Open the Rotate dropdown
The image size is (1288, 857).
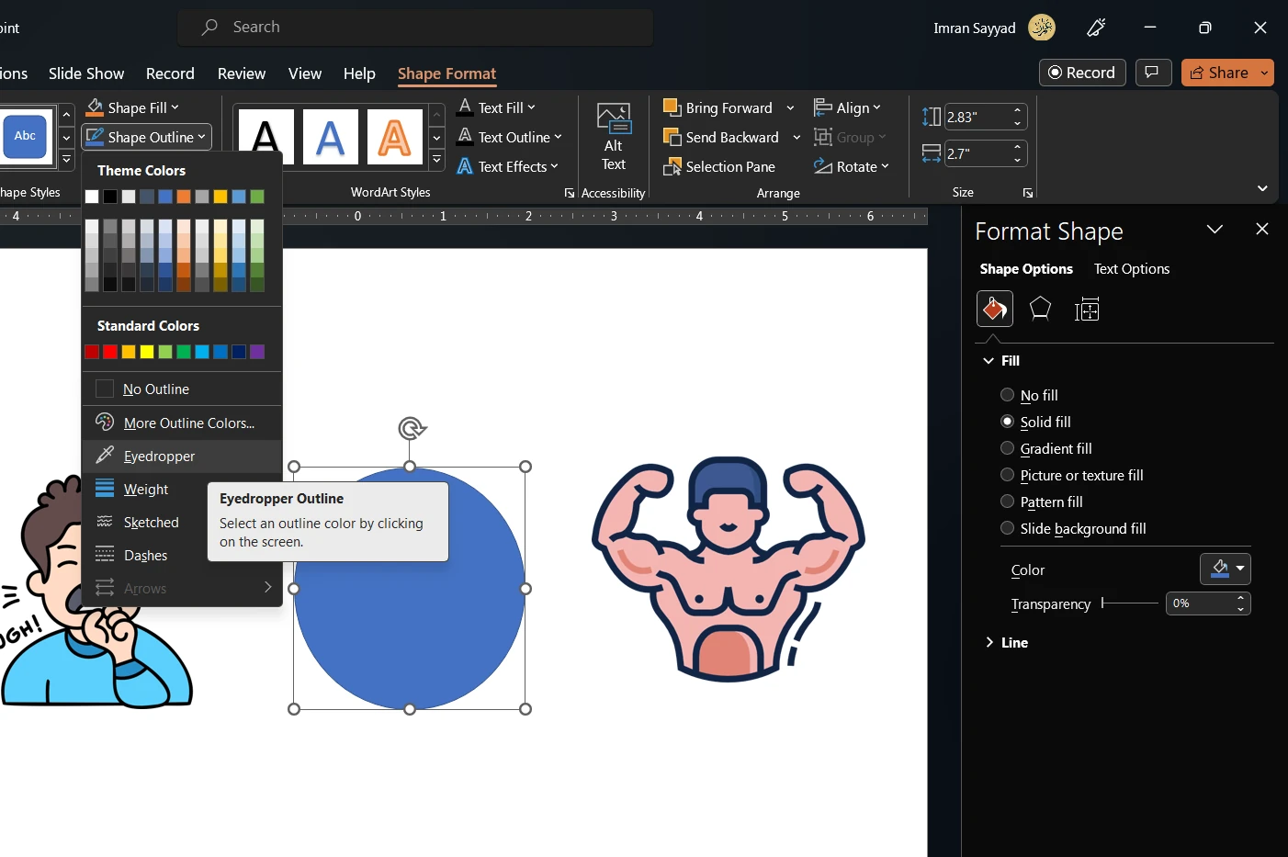tap(853, 166)
